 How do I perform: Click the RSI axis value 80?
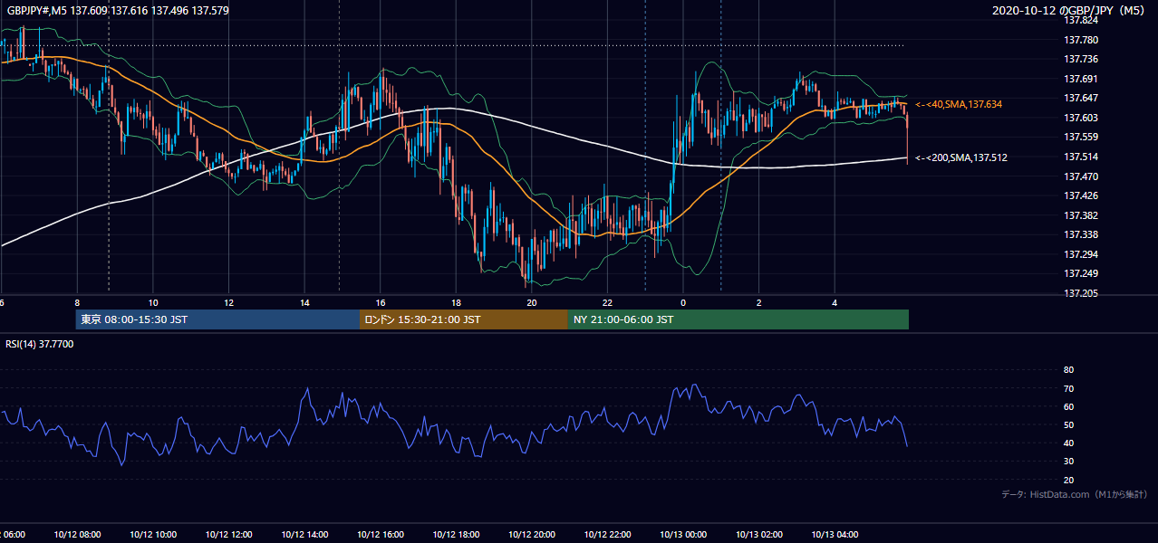[x=1068, y=370]
